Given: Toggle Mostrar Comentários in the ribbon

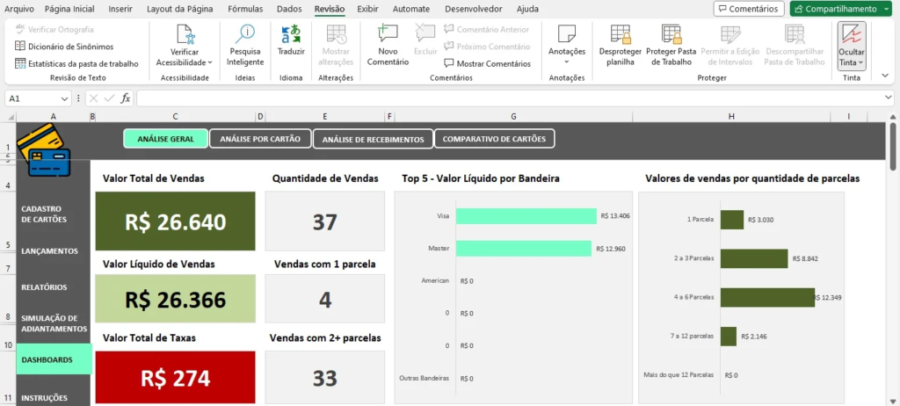Looking at the screenshot, I should (487, 63).
